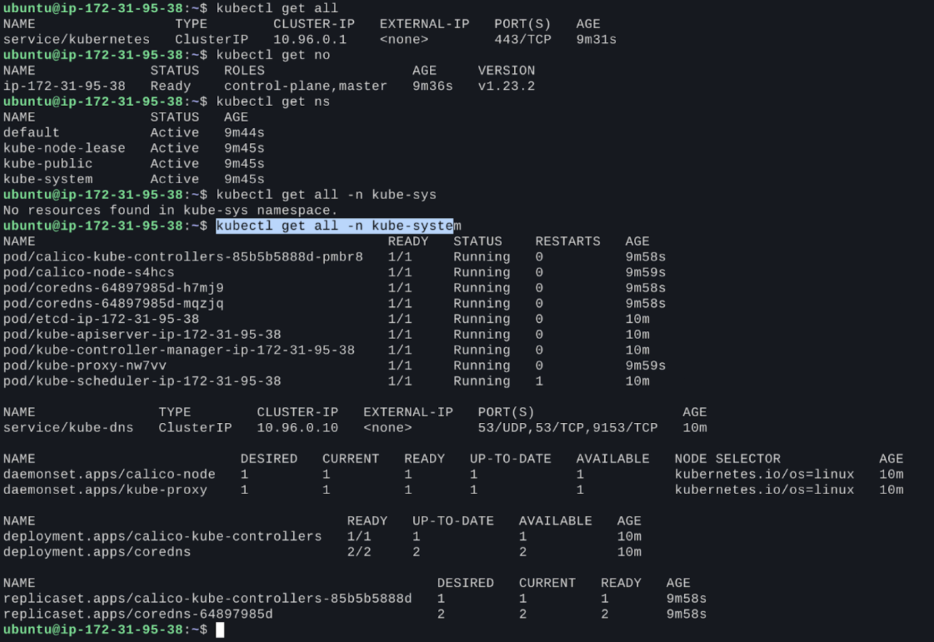
Task: Click the pod/calico-node-s4hcs pod name
Action: (x=89, y=272)
